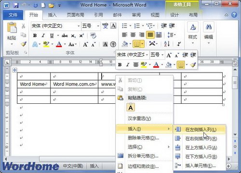Choose Insert Columns to the Left (在左侧插入列)
The image size is (241, 173).
point(200,129)
